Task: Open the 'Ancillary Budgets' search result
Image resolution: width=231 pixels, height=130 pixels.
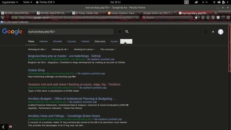Action: [x=71, y=99]
